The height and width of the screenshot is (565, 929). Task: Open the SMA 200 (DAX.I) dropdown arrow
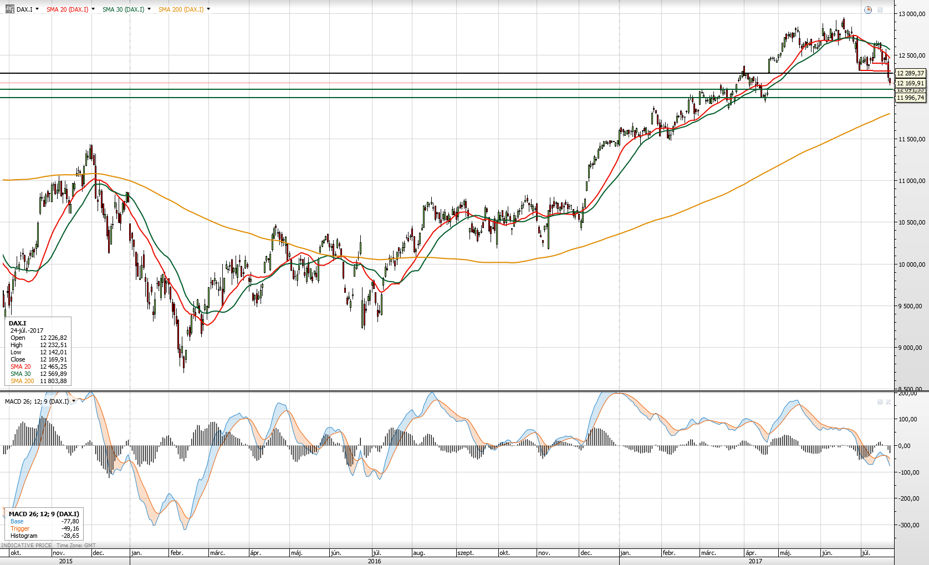click(x=208, y=9)
